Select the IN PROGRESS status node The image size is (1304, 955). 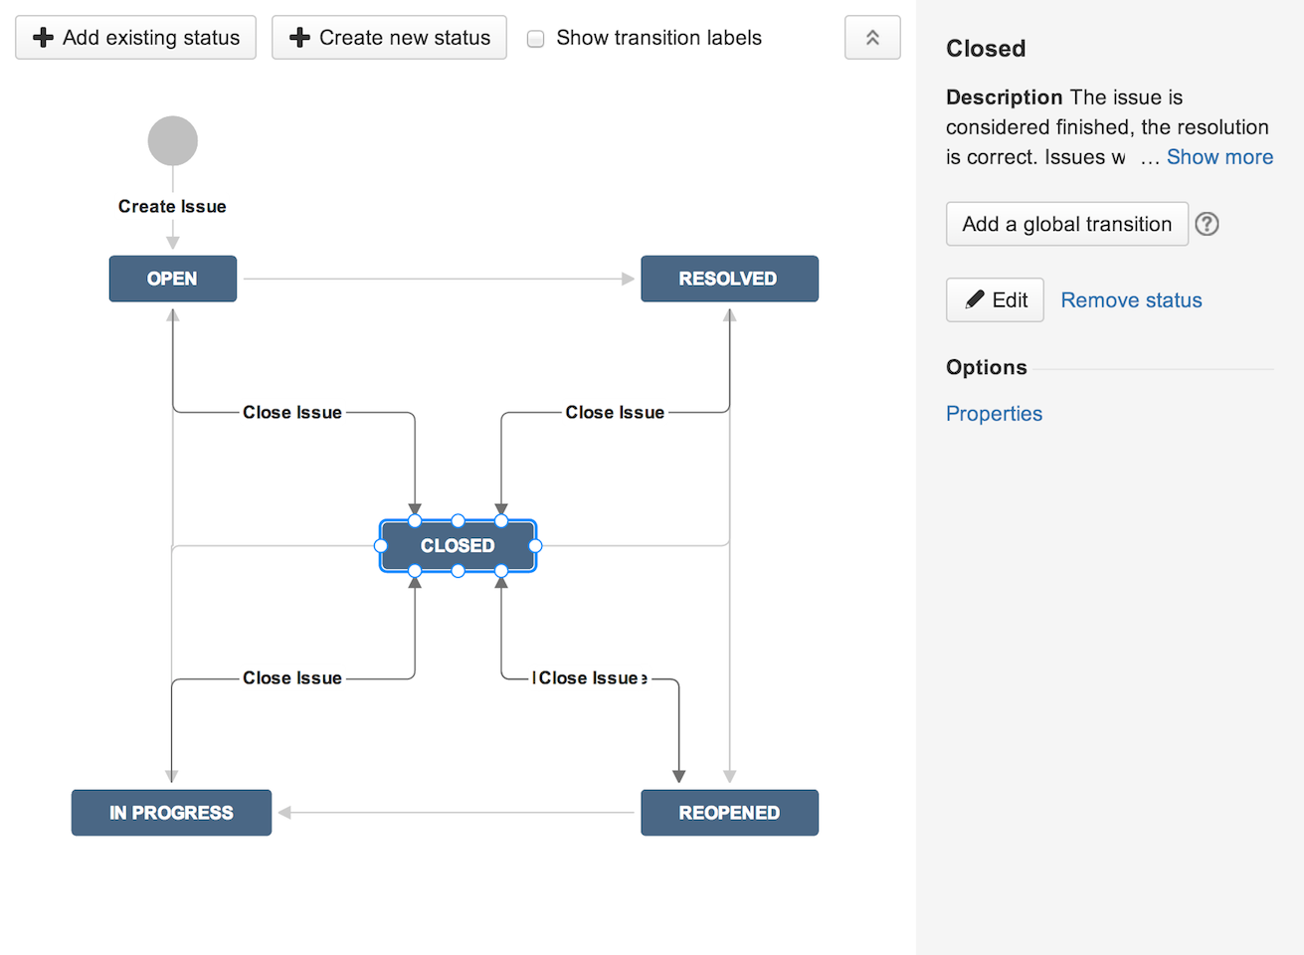(171, 813)
